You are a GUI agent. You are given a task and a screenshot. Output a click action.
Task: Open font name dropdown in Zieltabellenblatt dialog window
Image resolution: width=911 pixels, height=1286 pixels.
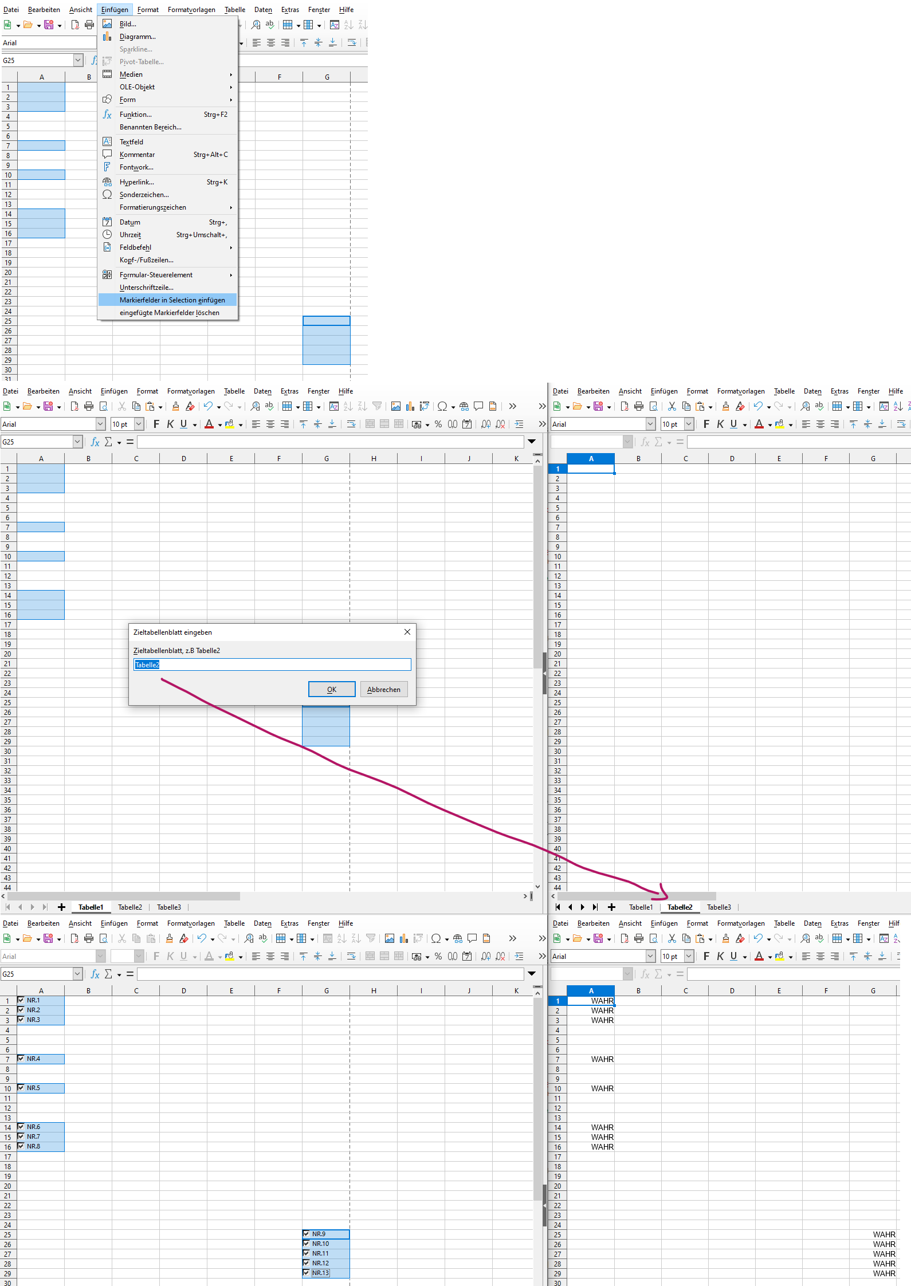click(x=100, y=424)
